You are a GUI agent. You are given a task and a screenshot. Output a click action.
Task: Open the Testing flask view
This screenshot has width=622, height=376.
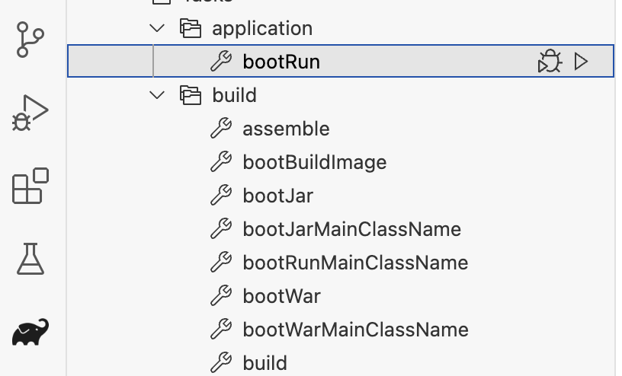[x=30, y=259]
